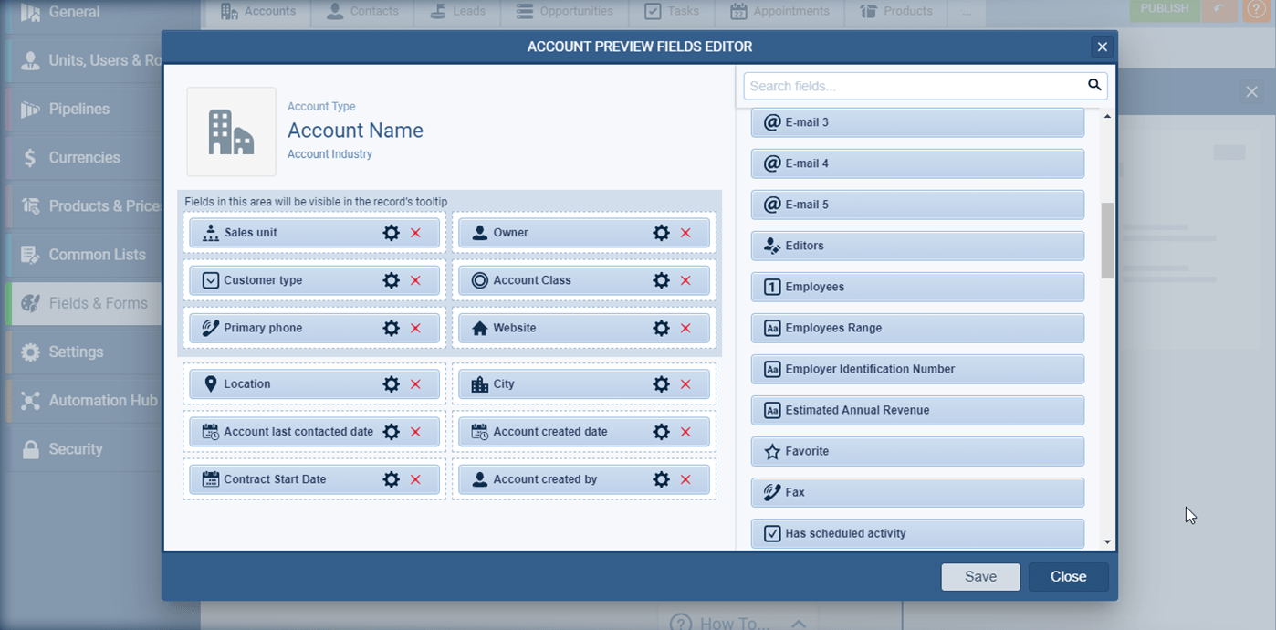
Task: Select the Employees field in the list
Action: pyautogui.click(x=916, y=287)
